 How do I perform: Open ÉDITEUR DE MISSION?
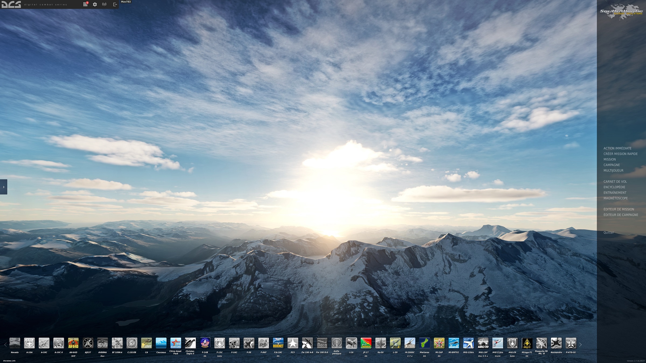(x=619, y=209)
